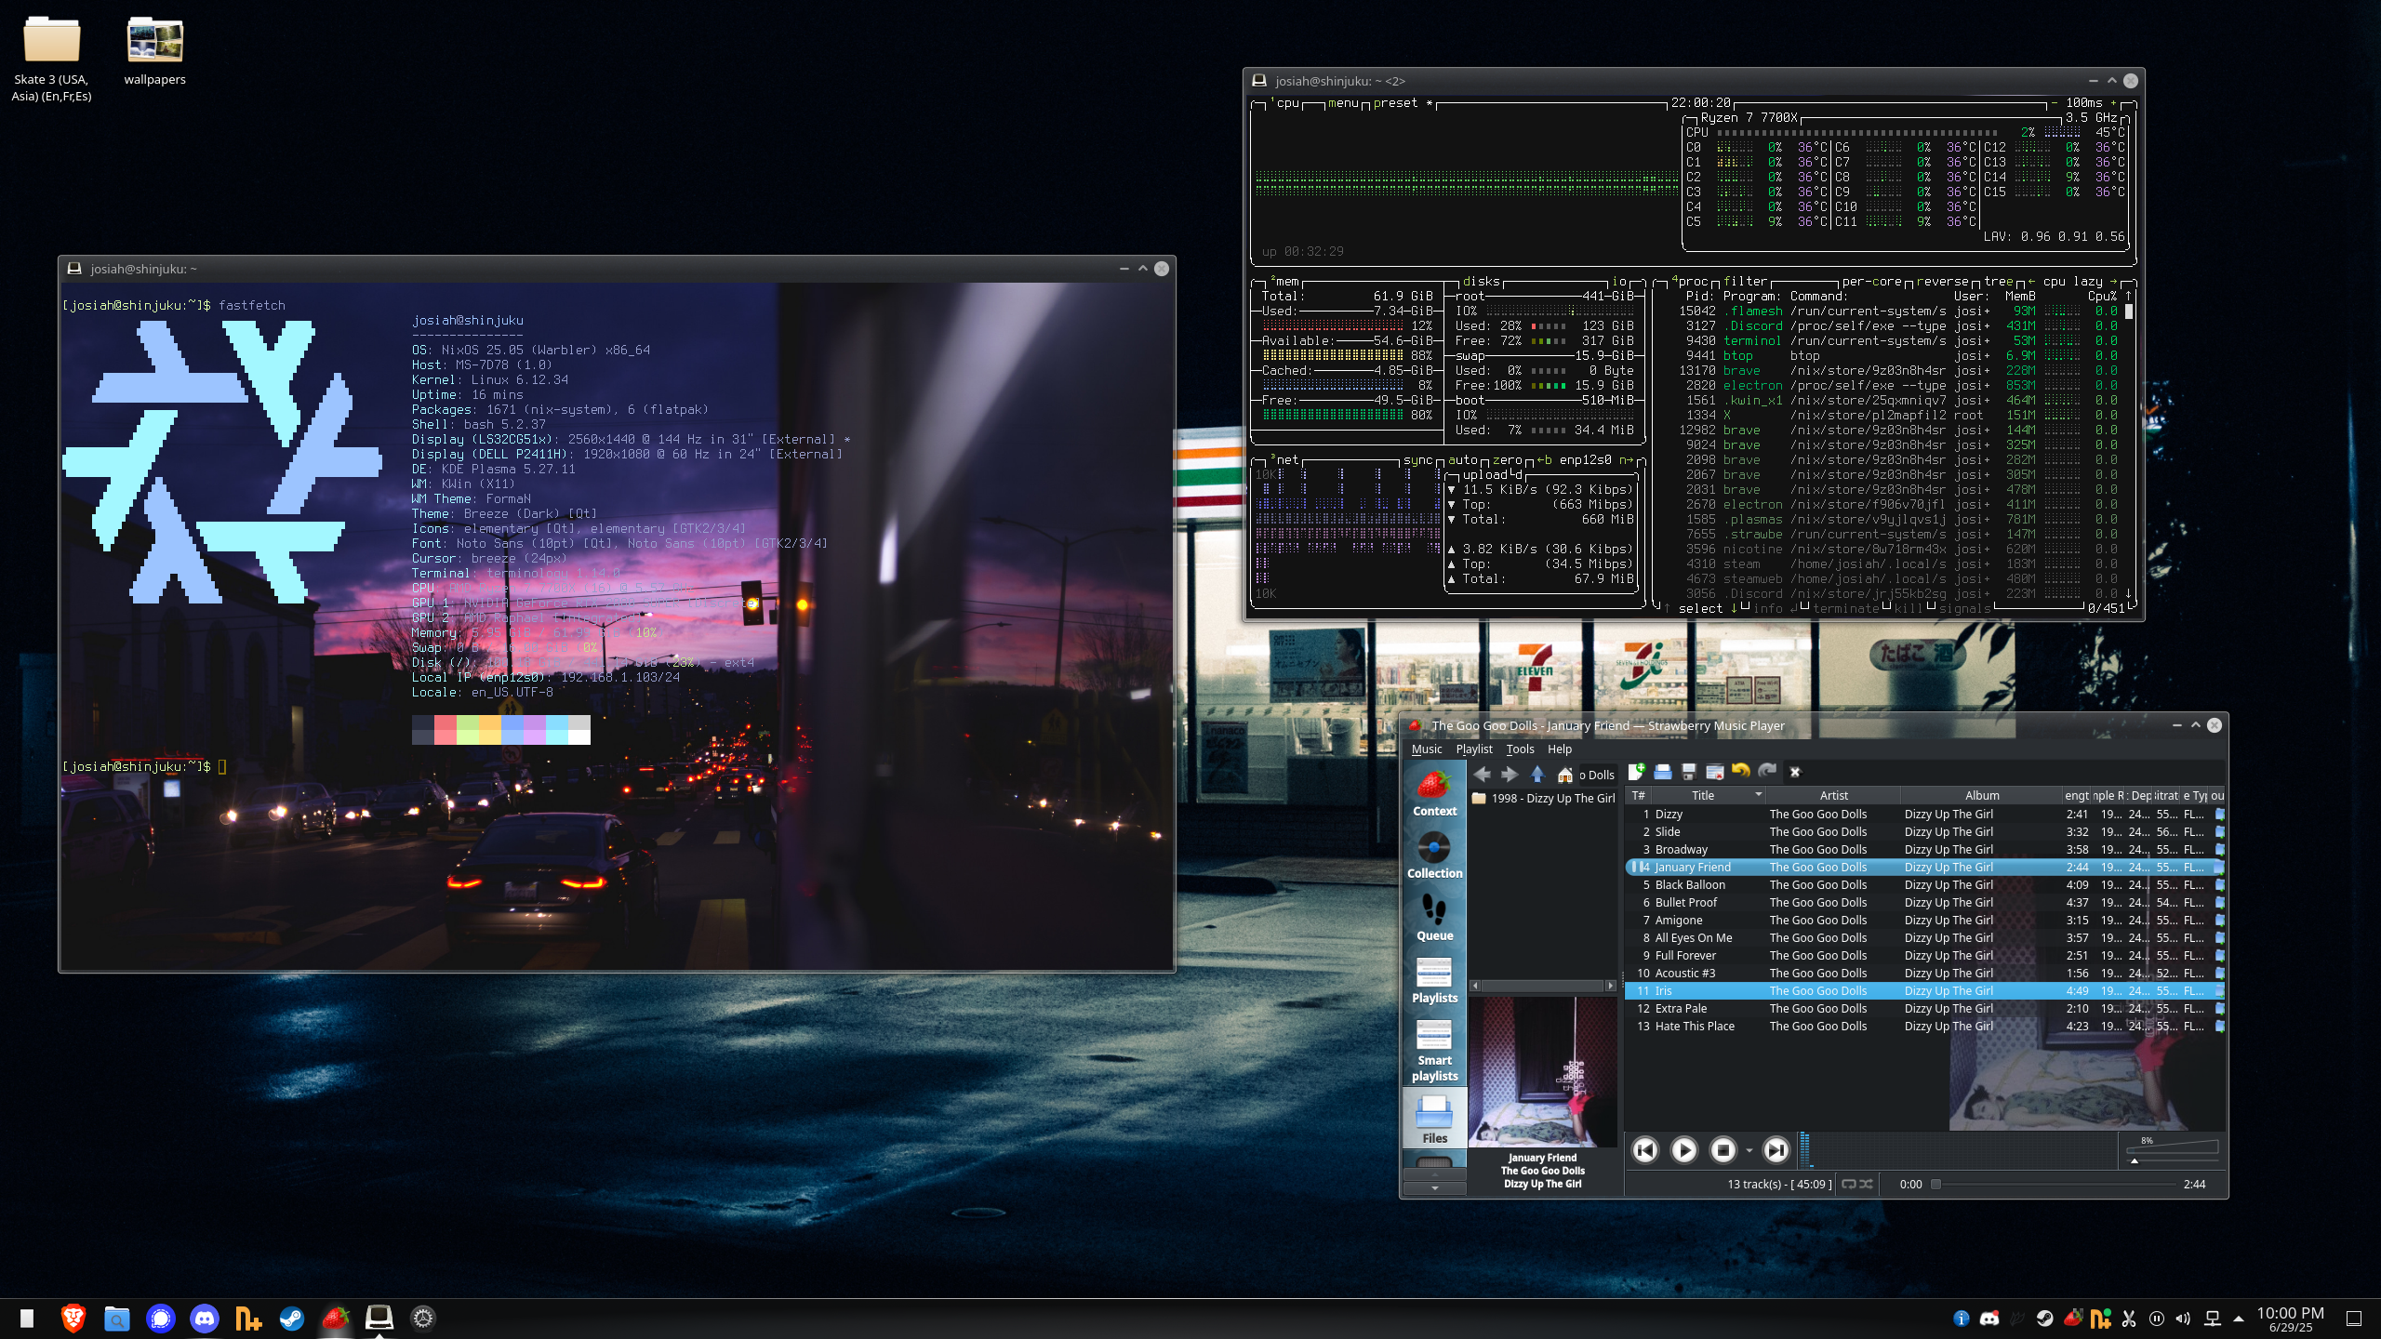Open the audio volume tray icon
Image resolution: width=2381 pixels, height=1339 pixels.
point(2184,1319)
